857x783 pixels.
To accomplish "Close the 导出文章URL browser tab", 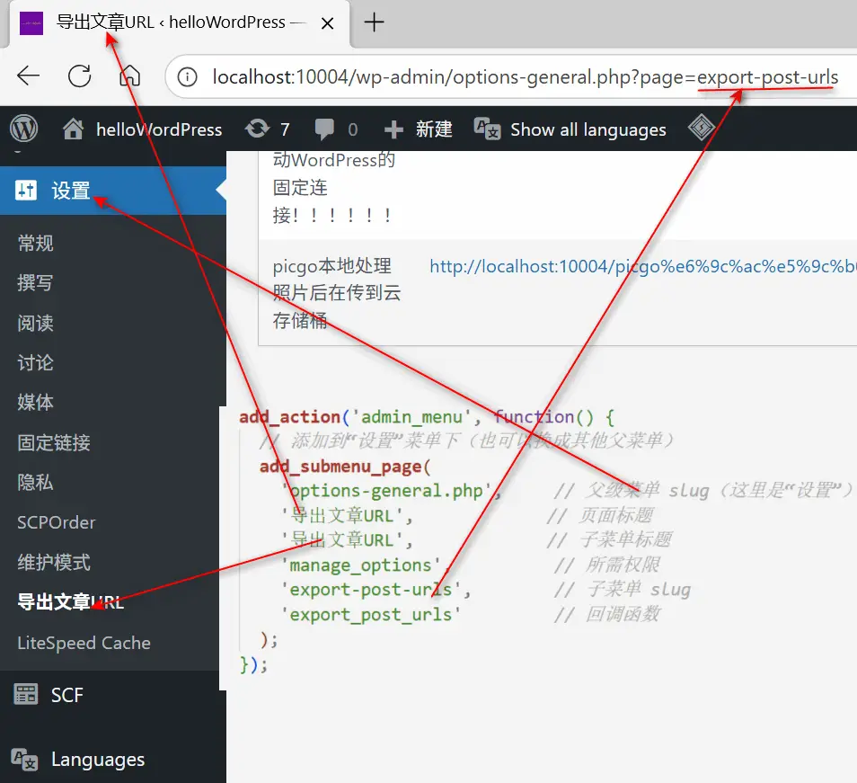I will pyautogui.click(x=328, y=23).
